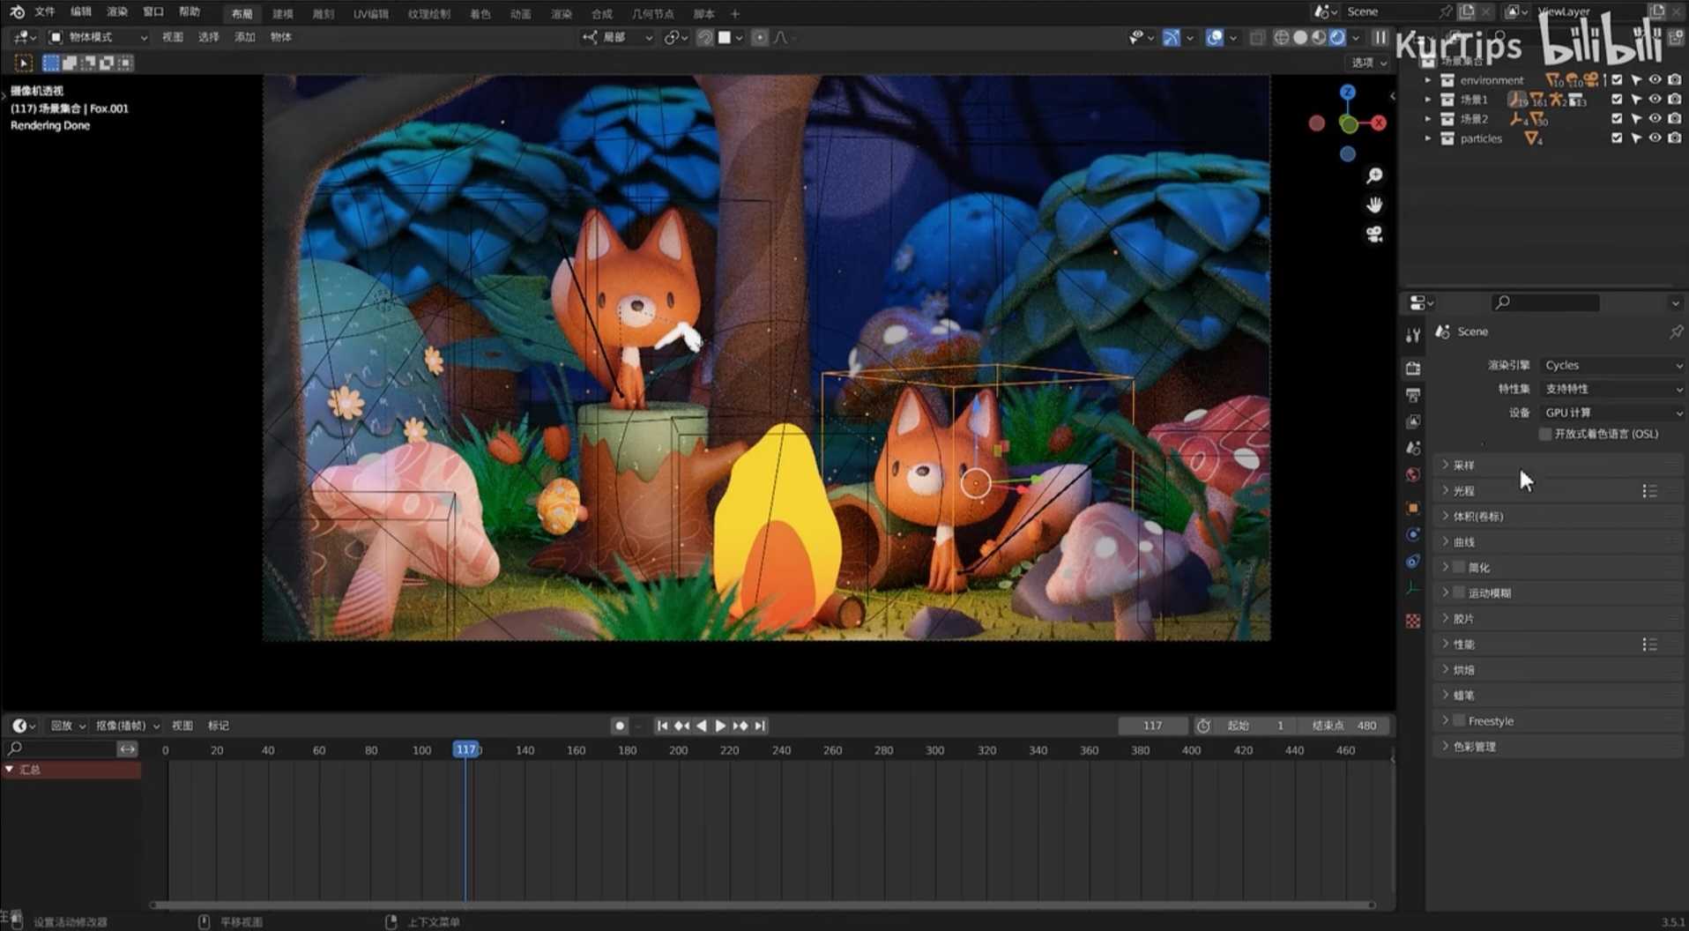Click the timeline play button
The image size is (1689, 931).
click(x=720, y=726)
